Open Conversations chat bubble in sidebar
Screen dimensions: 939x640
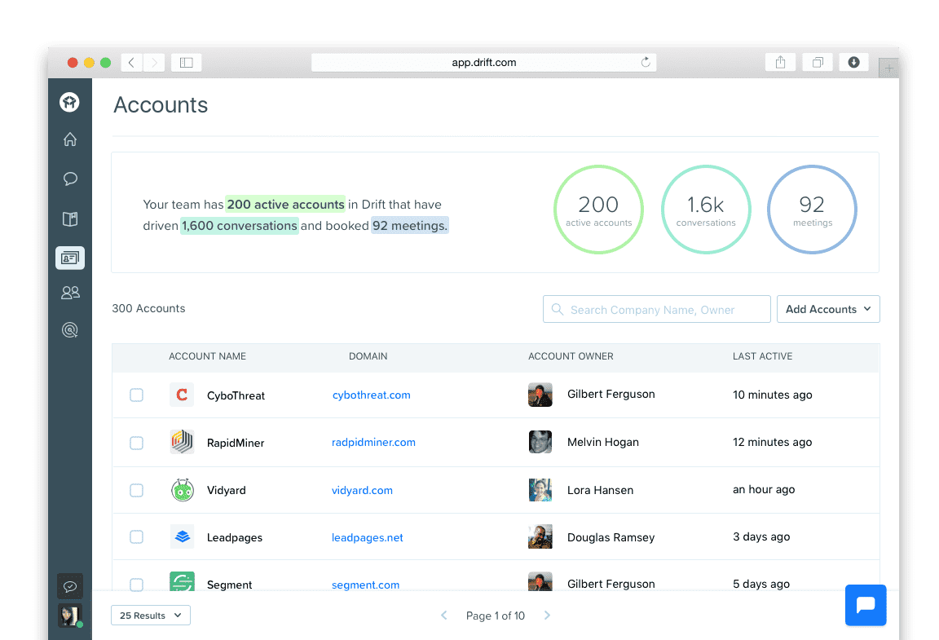[70, 179]
